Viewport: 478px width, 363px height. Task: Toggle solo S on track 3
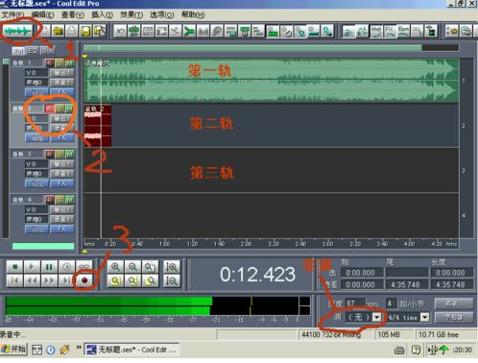tap(60, 155)
